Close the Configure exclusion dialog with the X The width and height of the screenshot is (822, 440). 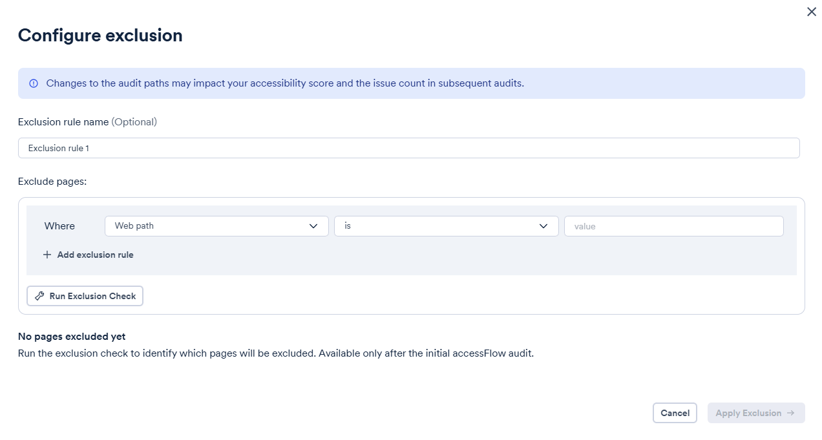pyautogui.click(x=812, y=12)
